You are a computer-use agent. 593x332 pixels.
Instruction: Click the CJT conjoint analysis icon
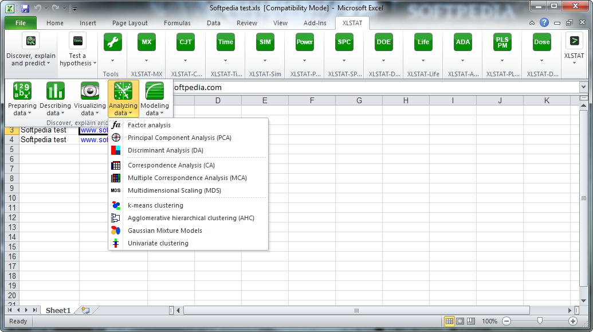pyautogui.click(x=185, y=42)
